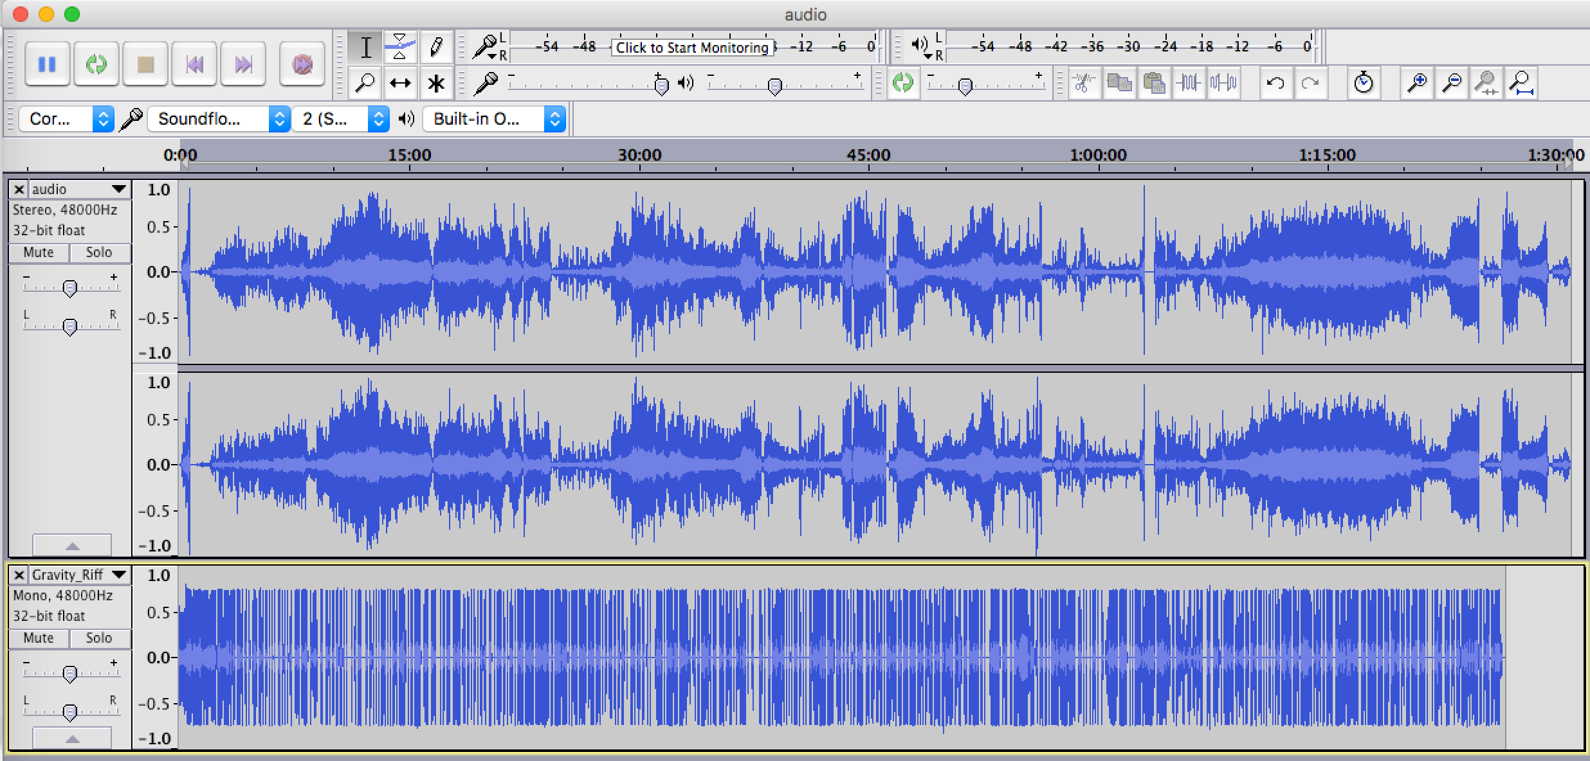
Task: Click the Undo arrow icon
Action: 1275,83
